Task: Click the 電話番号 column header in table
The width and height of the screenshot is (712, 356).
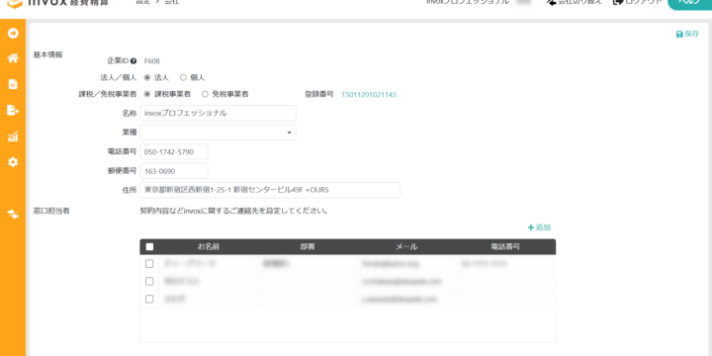Action: point(505,247)
